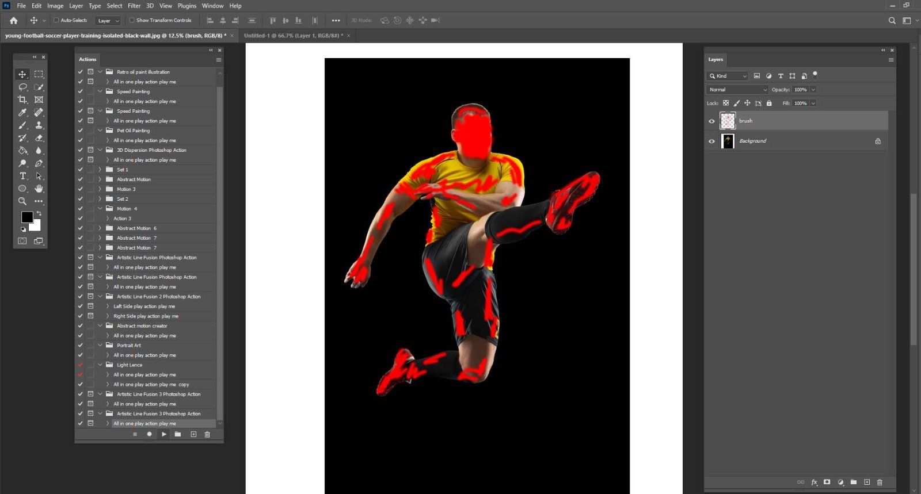This screenshot has height=494, width=921.
Task: Select the Pen tool
Action: tap(39, 163)
